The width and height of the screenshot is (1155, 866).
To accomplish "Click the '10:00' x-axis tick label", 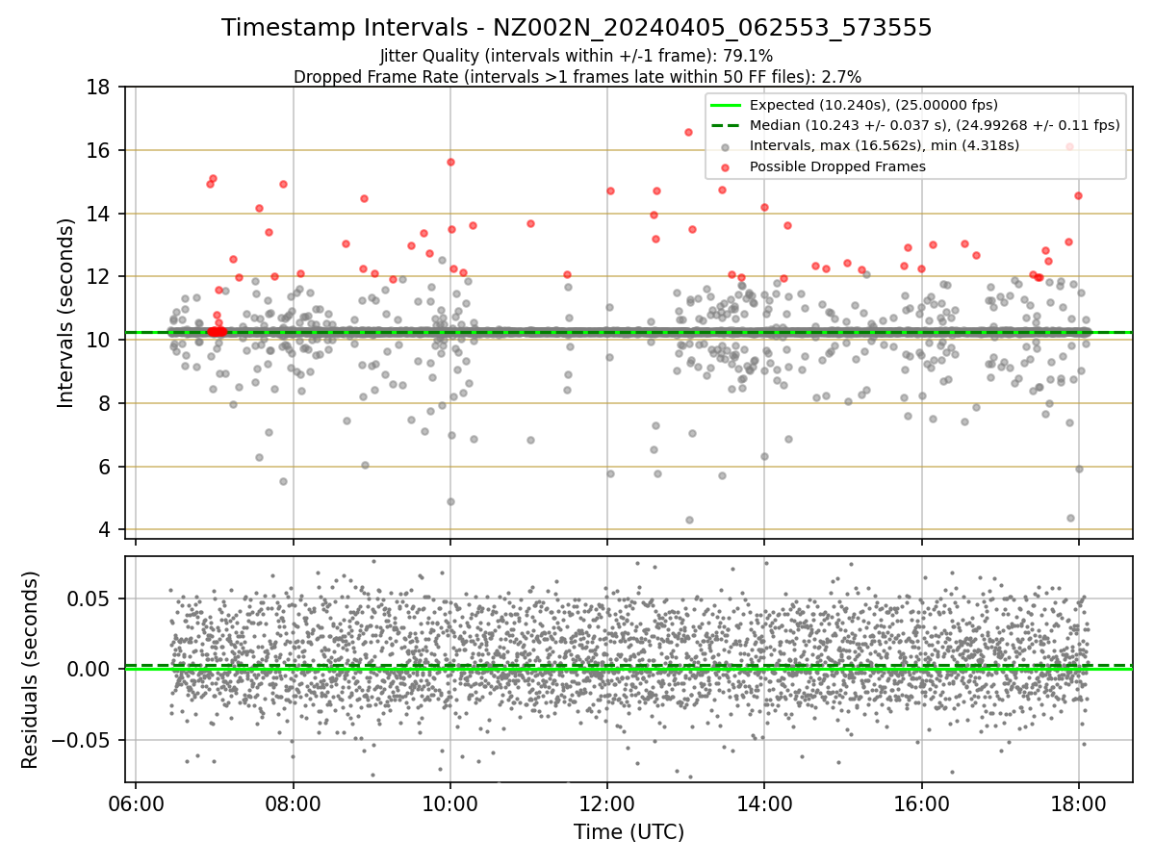I will coord(449,803).
